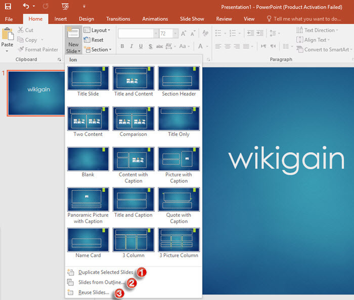Open Change Case Aa dropdown
Image resolution: width=354 pixels, height=300 pixels.
184,46
